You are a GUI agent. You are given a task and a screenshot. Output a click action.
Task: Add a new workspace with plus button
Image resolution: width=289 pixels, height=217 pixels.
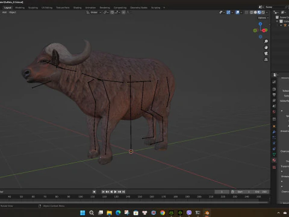click(164, 8)
